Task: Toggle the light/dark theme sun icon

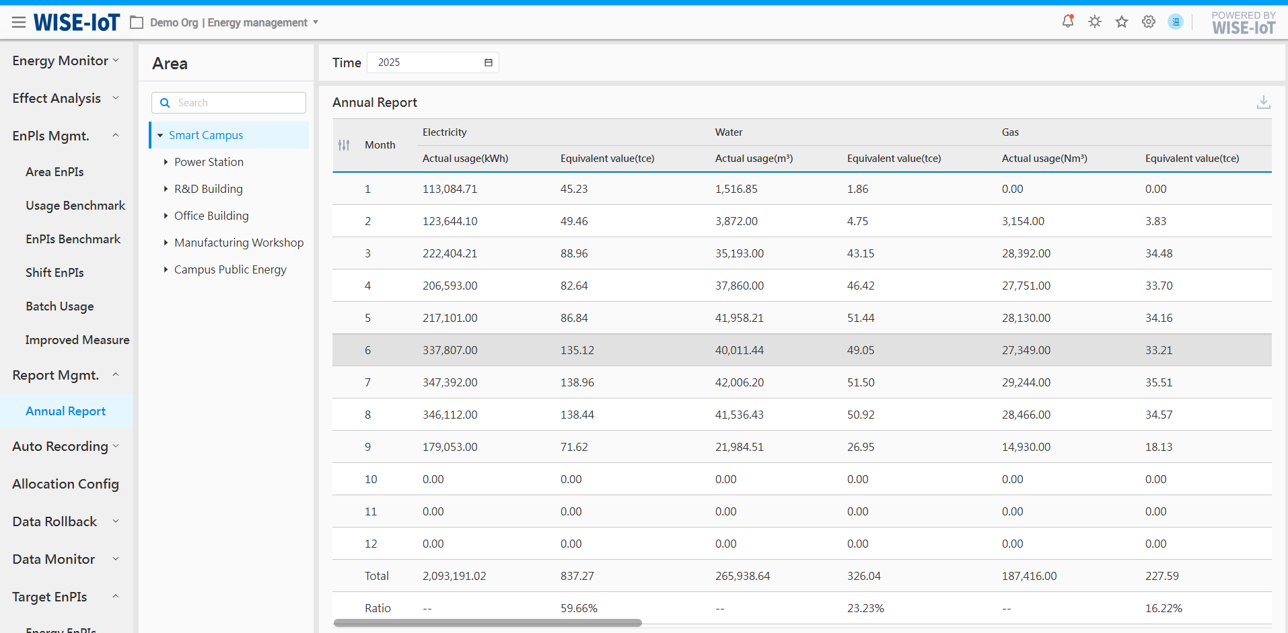Action: point(1095,22)
